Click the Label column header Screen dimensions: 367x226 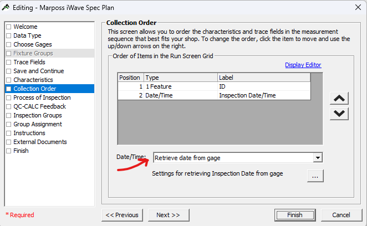pyautogui.click(x=264, y=78)
